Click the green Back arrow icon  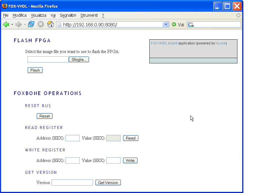6,24
